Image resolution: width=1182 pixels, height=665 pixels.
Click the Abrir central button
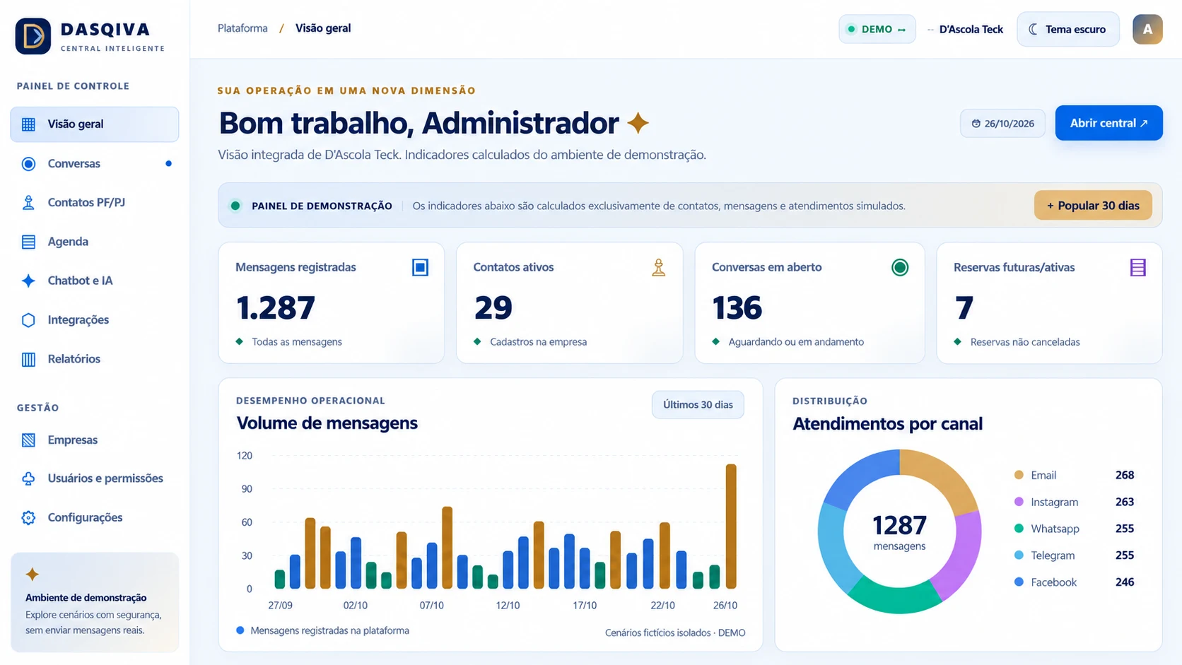1108,123
